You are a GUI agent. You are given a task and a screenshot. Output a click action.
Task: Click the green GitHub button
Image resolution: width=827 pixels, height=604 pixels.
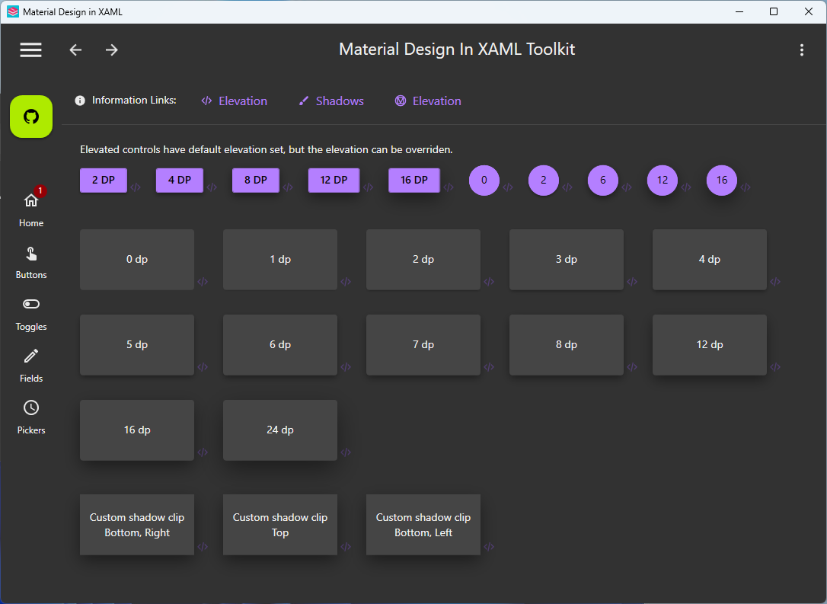coord(31,117)
